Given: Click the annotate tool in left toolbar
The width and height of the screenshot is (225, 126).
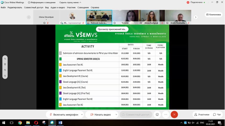Looking at the screenshot, I should 5,59.
